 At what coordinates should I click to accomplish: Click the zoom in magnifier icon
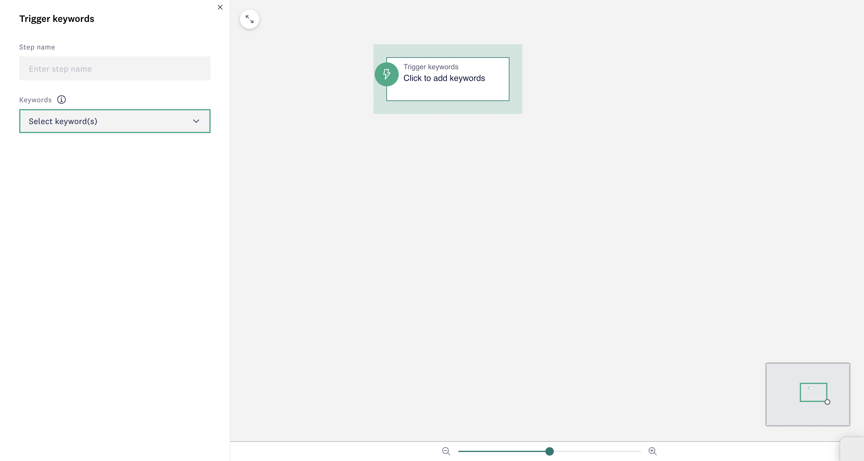coord(652,451)
